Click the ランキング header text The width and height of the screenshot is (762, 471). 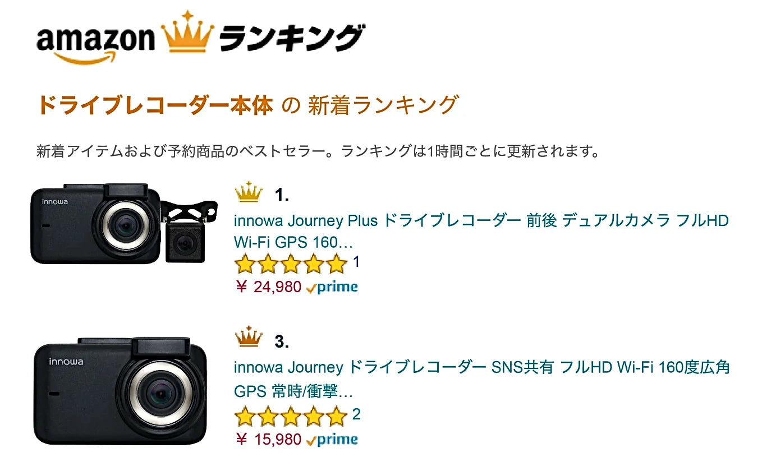290,39
